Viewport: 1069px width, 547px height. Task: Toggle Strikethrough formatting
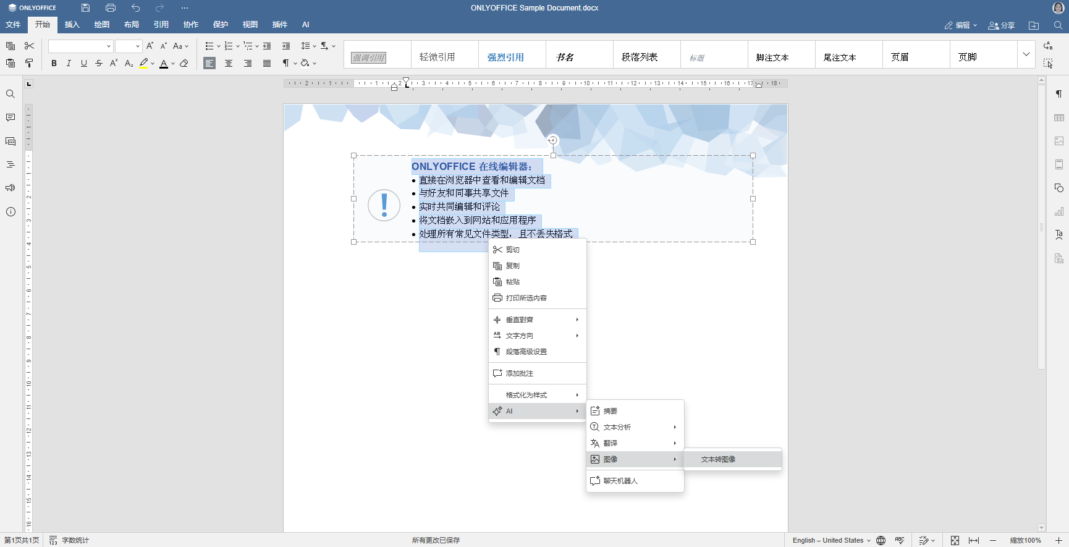click(99, 63)
